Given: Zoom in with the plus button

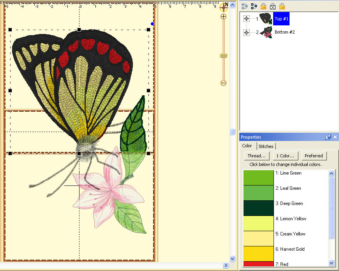Looking at the screenshot, I should coord(223,17).
